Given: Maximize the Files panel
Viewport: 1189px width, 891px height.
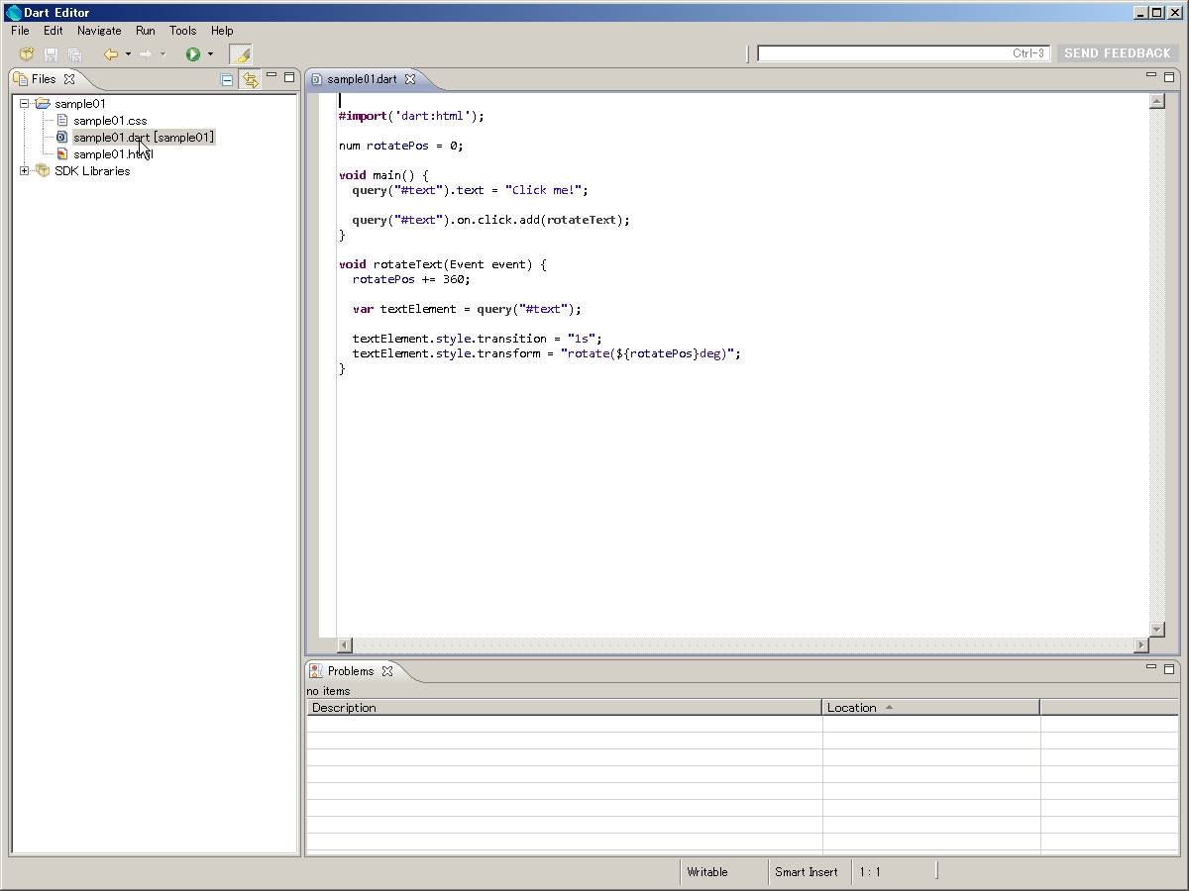Looking at the screenshot, I should coord(289,76).
